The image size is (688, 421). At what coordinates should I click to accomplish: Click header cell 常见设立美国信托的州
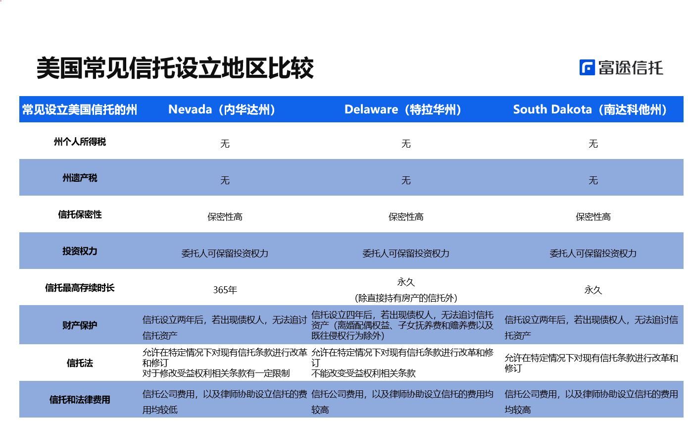pyautogui.click(x=80, y=109)
